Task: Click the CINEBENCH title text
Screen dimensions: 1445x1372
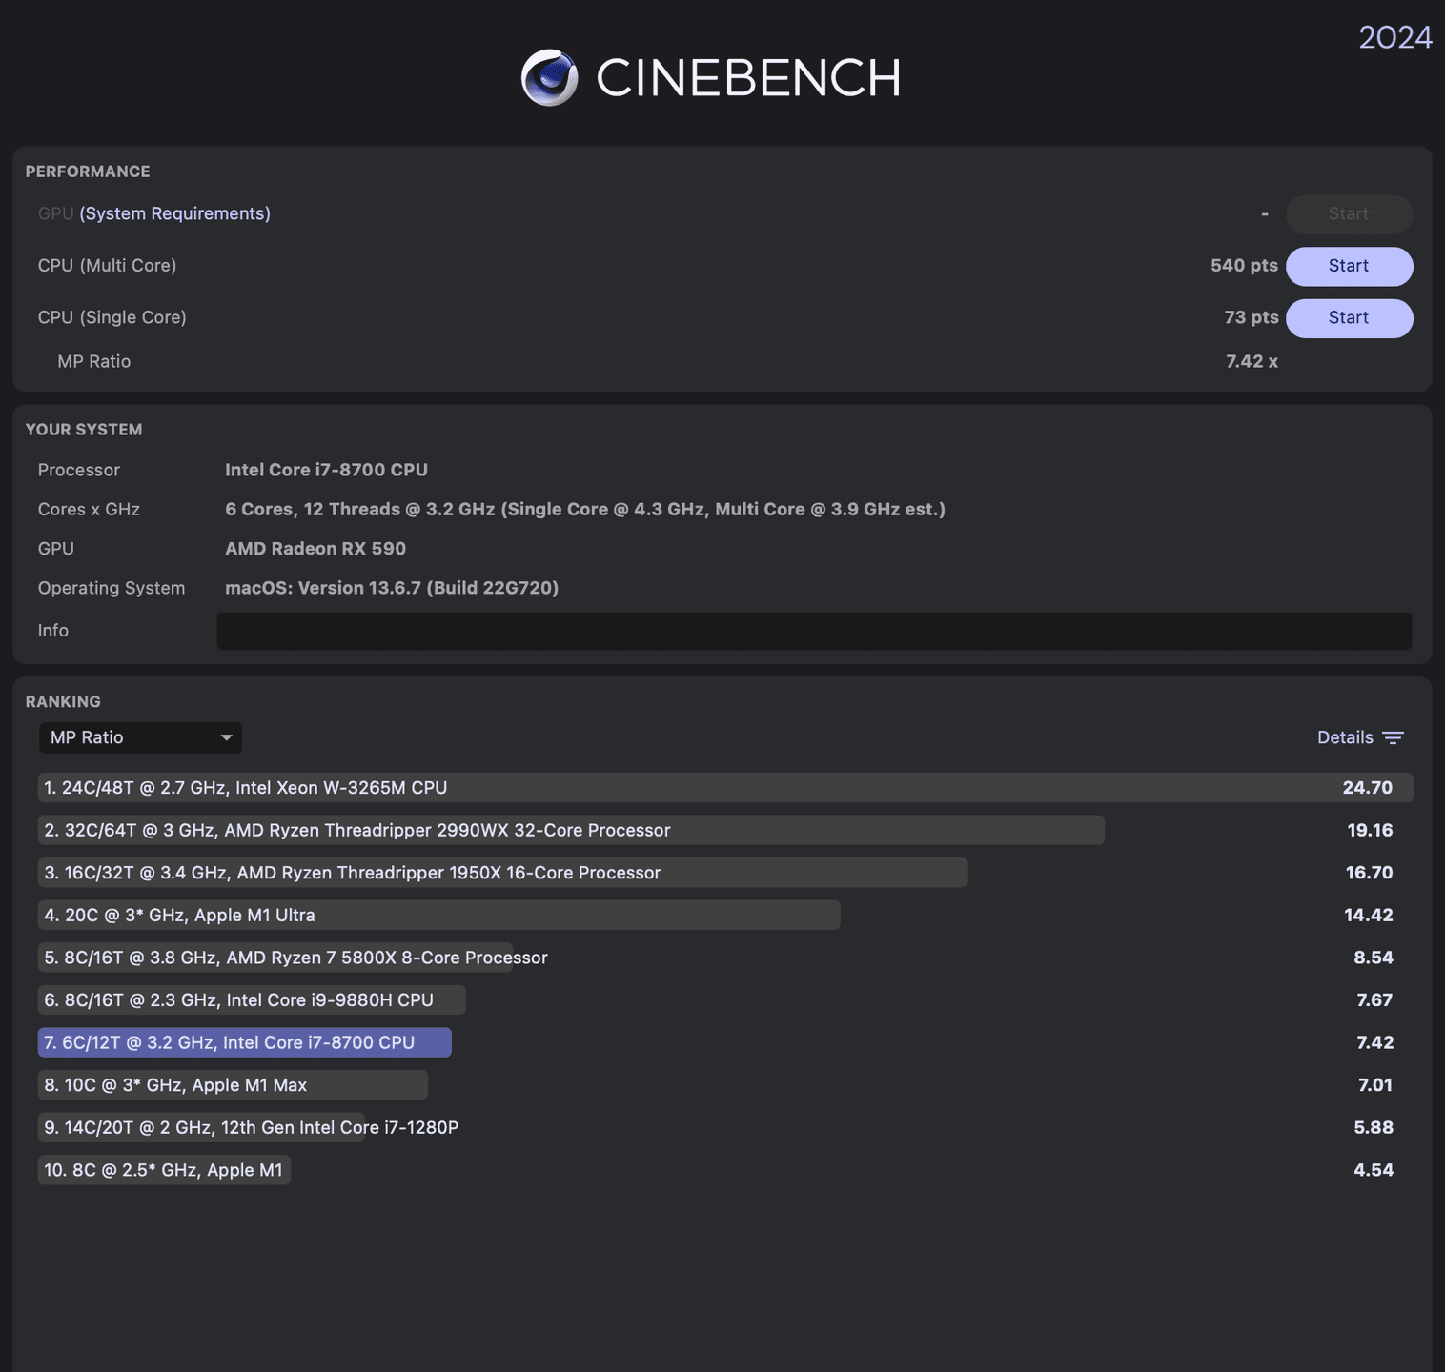Action: pos(748,78)
